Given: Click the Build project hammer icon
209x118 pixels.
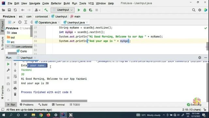Looking at the screenshot, I should (x=46, y=10).
